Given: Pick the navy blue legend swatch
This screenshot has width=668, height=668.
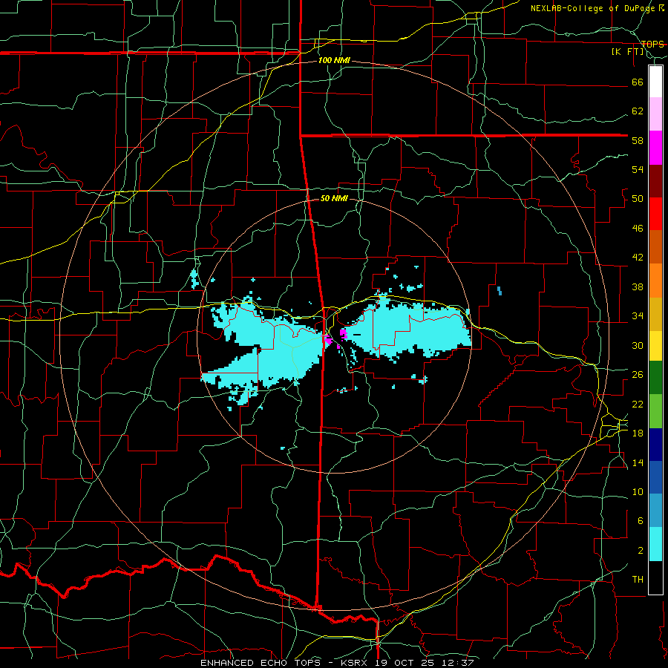Looking at the screenshot, I should point(655,445).
